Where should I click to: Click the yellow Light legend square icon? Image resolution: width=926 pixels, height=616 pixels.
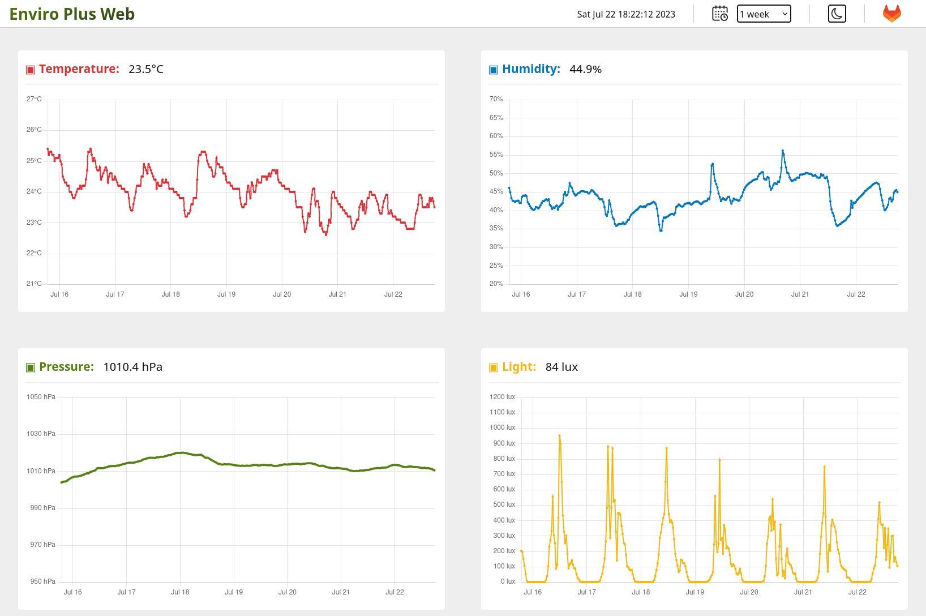click(494, 367)
